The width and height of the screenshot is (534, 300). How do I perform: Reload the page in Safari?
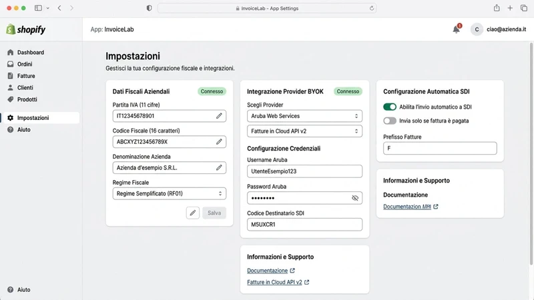click(x=372, y=8)
